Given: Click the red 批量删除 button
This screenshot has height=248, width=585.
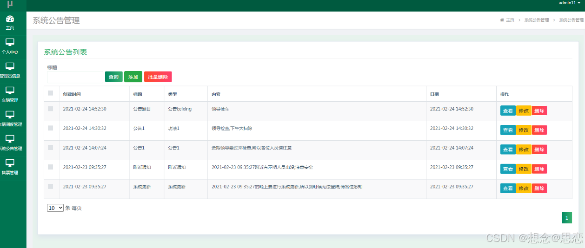Looking at the screenshot, I should coord(158,77).
